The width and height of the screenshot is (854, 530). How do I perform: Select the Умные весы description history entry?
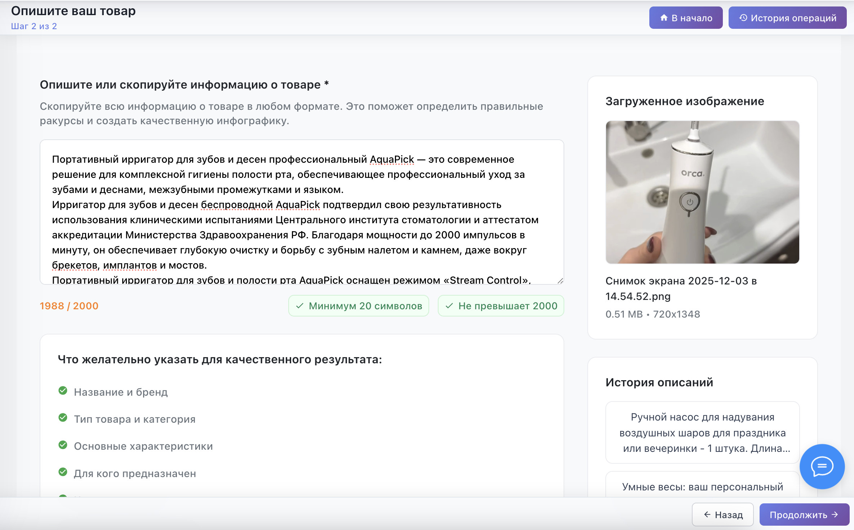pyautogui.click(x=702, y=486)
